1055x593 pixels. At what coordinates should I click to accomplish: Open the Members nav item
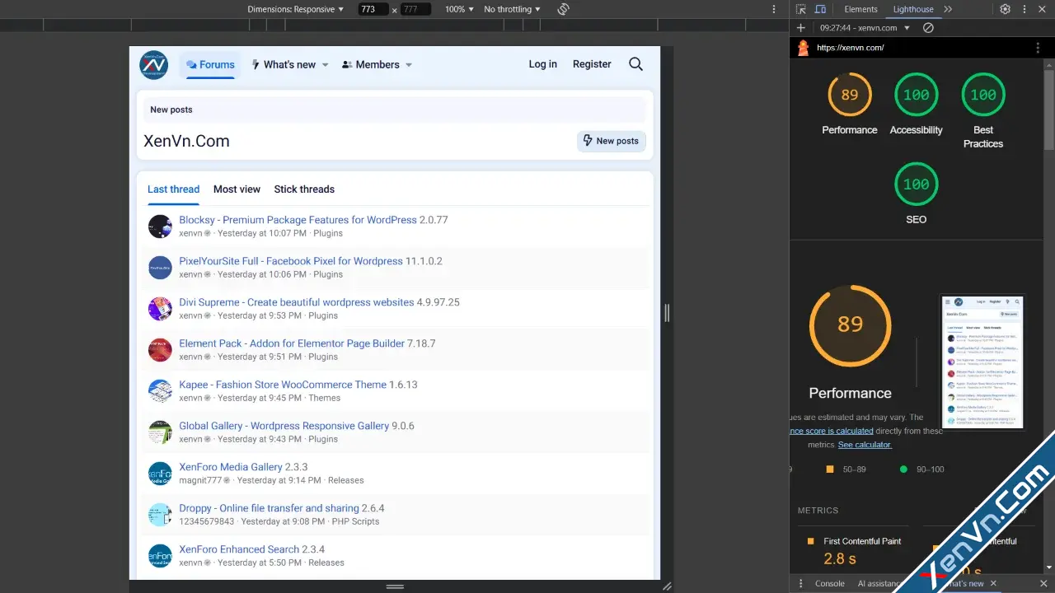click(370, 64)
